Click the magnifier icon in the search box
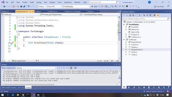Screen dimensions: 172x97 coord(117,2)
